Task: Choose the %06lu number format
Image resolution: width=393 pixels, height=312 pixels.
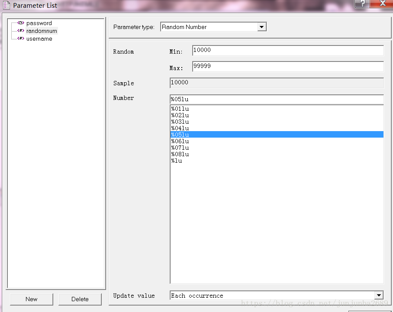Action: point(277,141)
